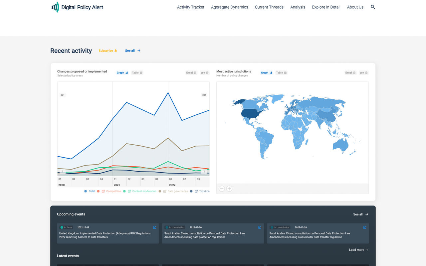Open external link icon on United Kingdom event
This screenshot has width=426, height=266.
point(155,227)
